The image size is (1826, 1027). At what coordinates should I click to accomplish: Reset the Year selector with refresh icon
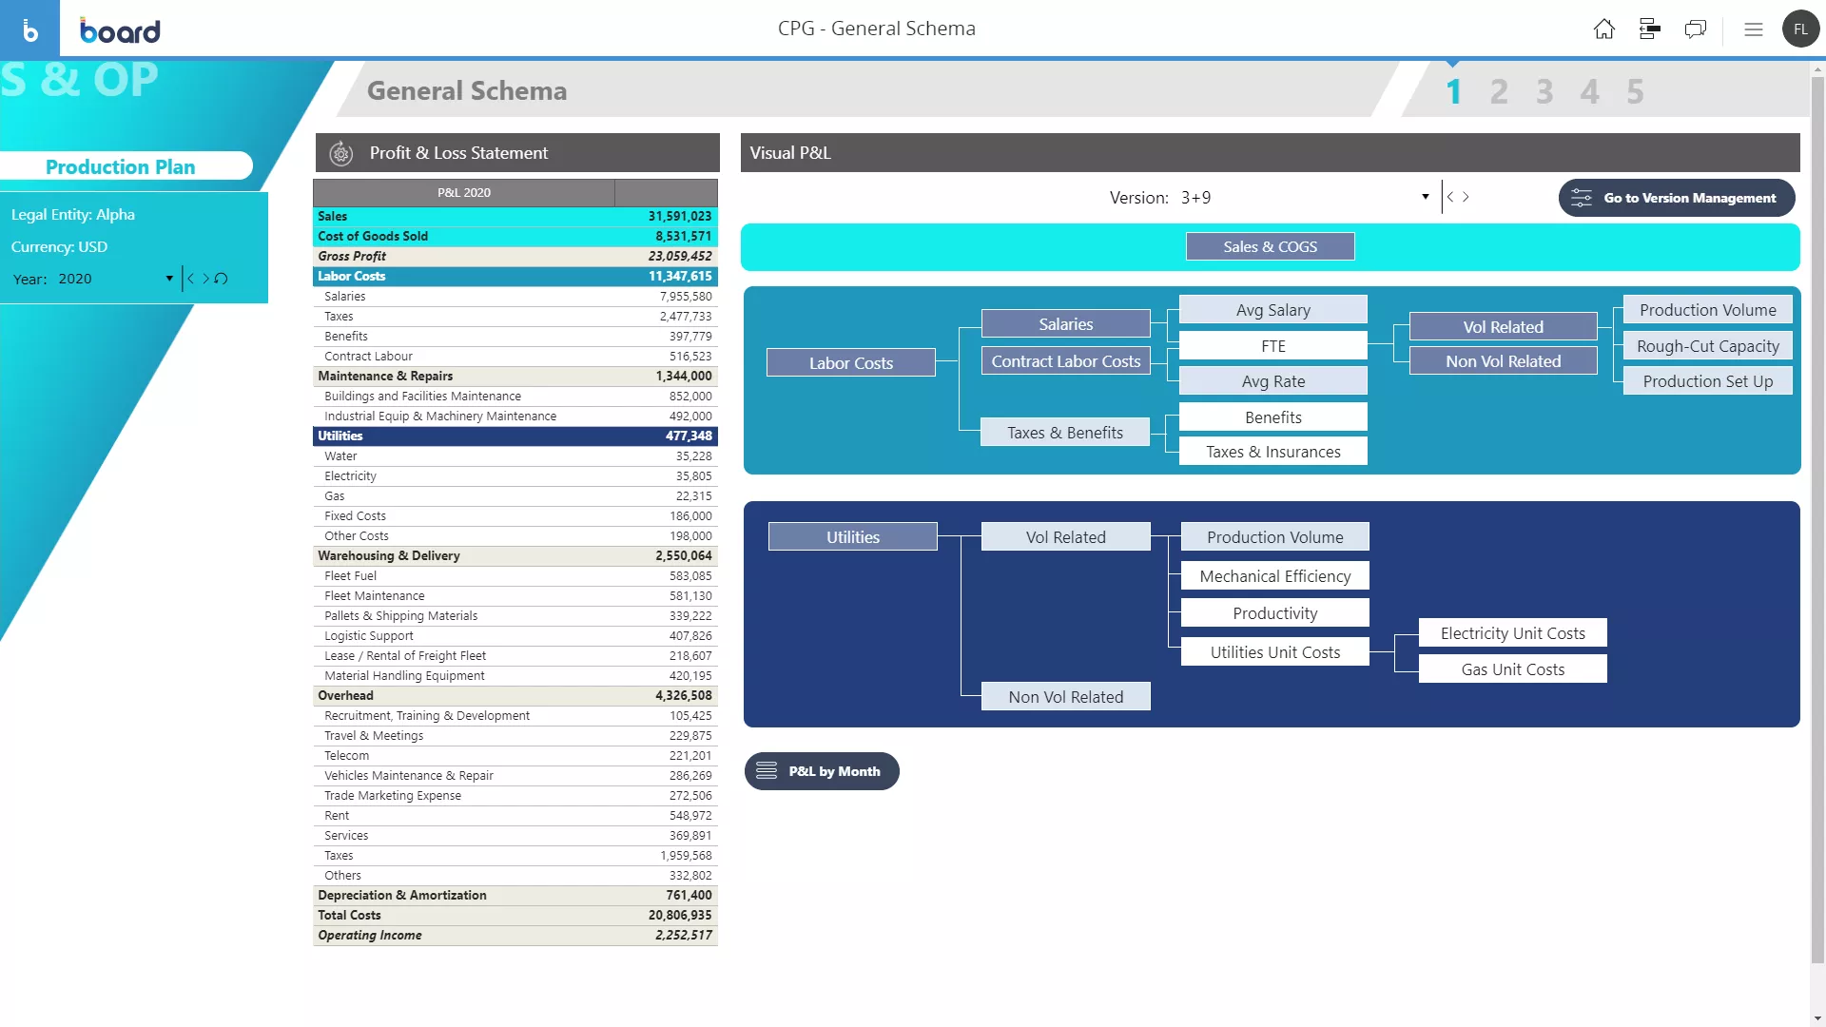(x=222, y=279)
